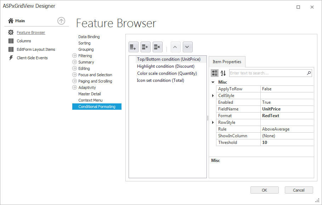Viewport: 322px width, 205px height.
Task: Click the OK button
Action: pyautogui.click(x=265, y=190)
